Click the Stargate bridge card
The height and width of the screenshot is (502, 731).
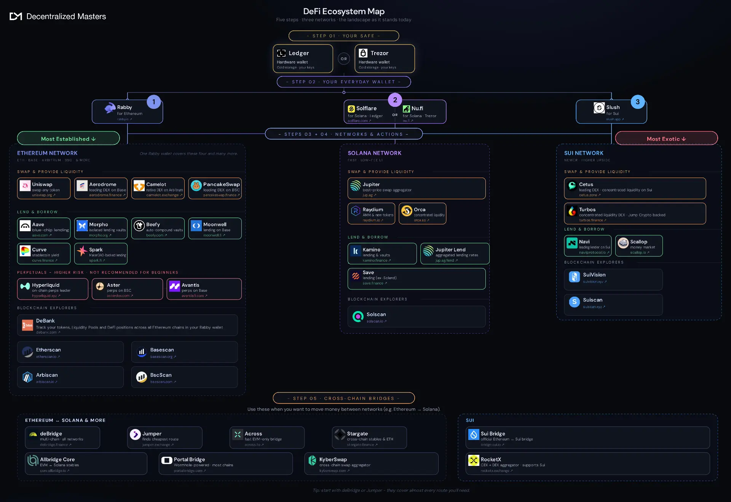(369, 437)
